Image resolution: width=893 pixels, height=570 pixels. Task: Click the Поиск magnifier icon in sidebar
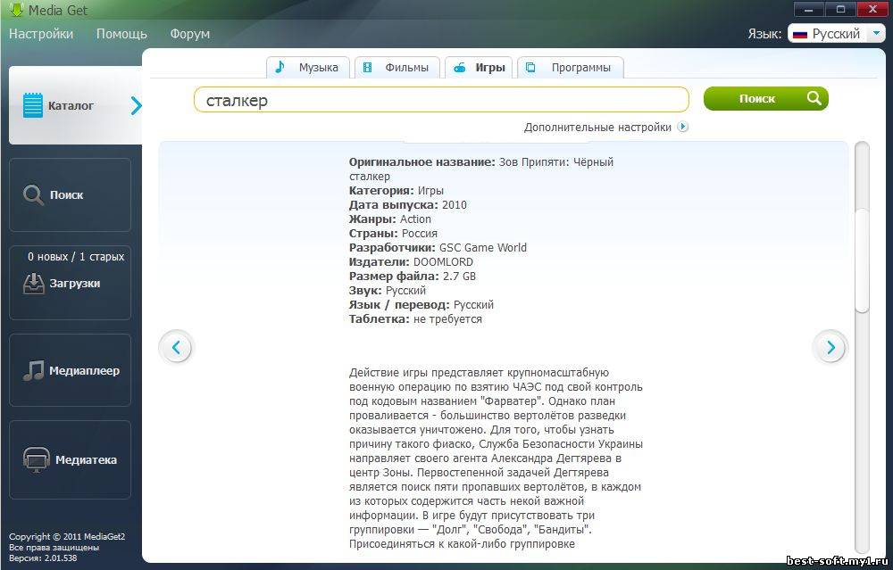(x=33, y=195)
